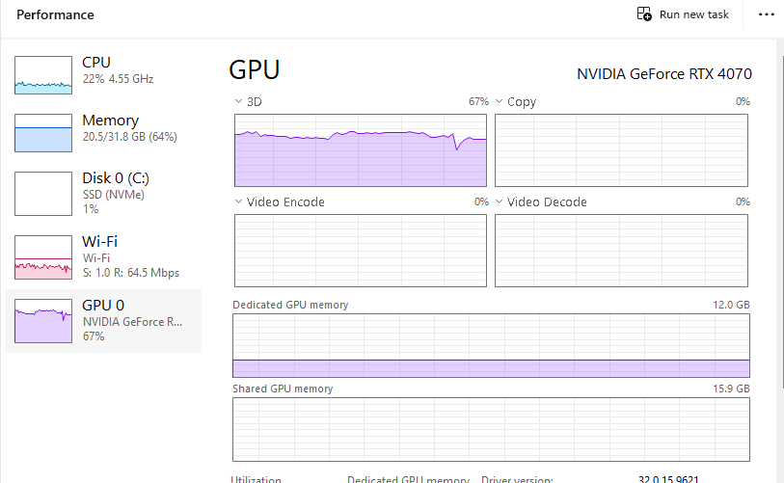Expand the Video Decode engine dropdown
The image size is (784, 483).
click(500, 201)
